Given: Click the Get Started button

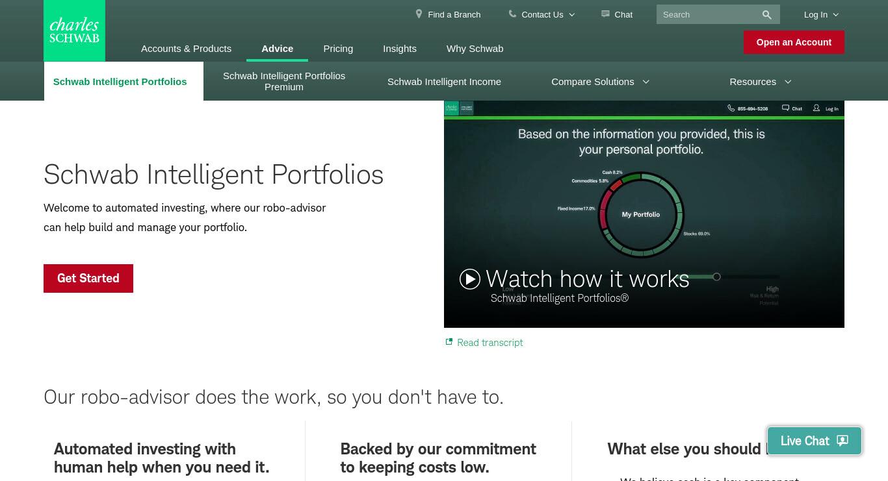Looking at the screenshot, I should tap(88, 278).
